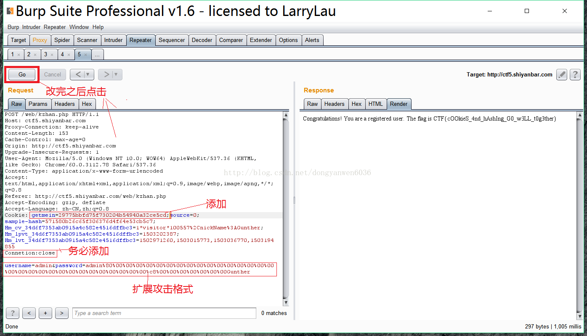Screen dimensions: 587x336
Task: Open the Repeater menu
Action: pos(55,27)
